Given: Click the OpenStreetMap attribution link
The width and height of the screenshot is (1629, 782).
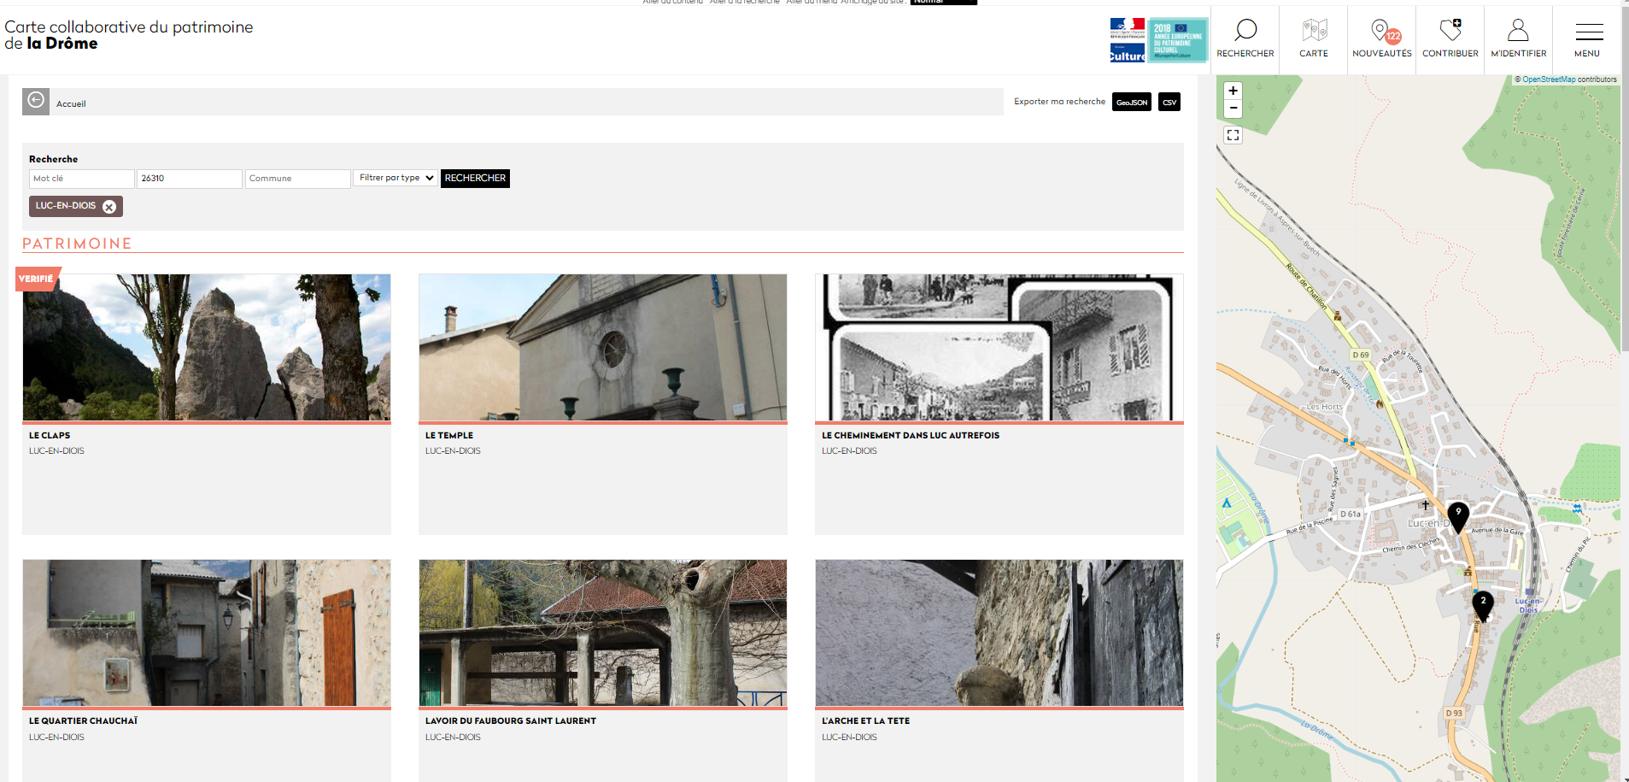Looking at the screenshot, I should [x=1549, y=79].
